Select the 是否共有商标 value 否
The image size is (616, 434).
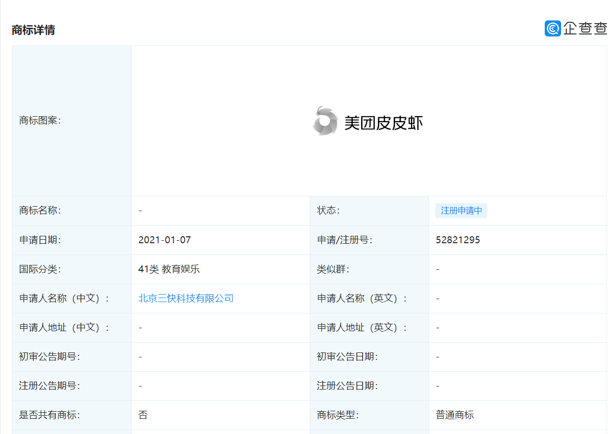[142, 415]
